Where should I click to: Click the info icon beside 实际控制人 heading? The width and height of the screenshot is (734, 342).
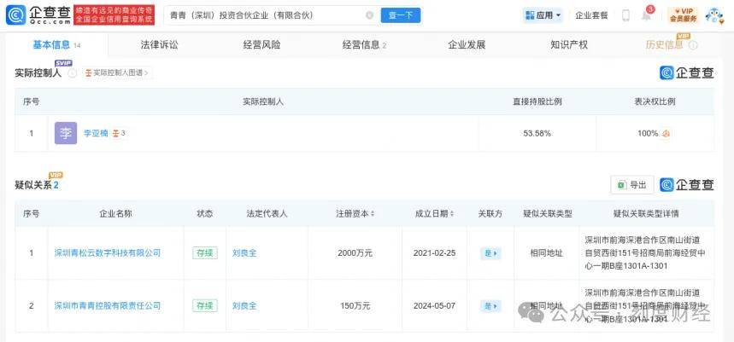pyautogui.click(x=72, y=73)
